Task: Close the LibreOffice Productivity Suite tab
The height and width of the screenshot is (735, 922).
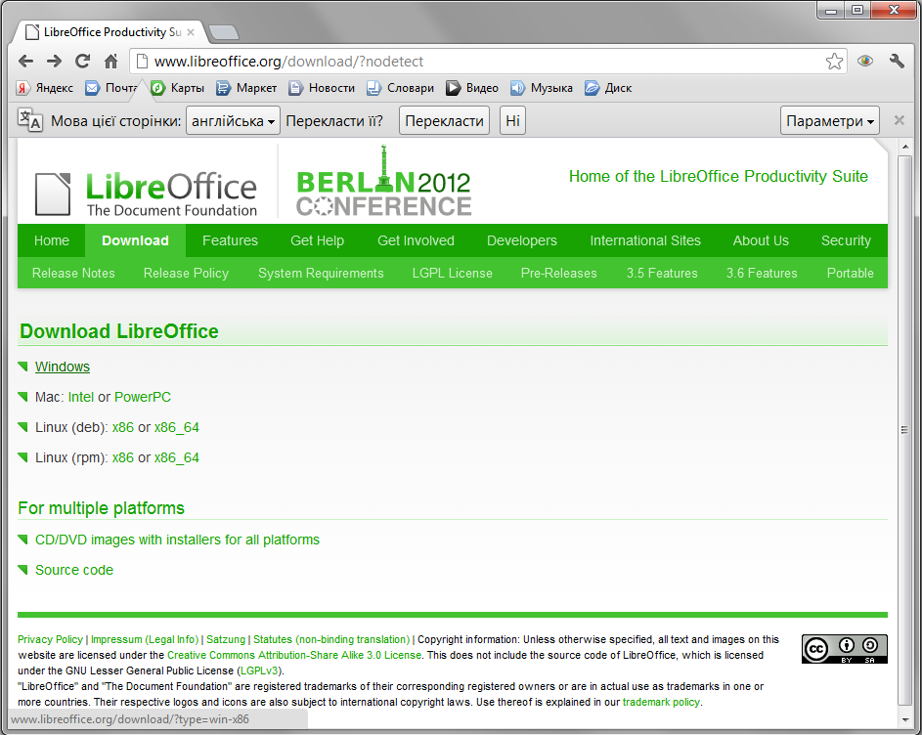Action: click(191, 32)
